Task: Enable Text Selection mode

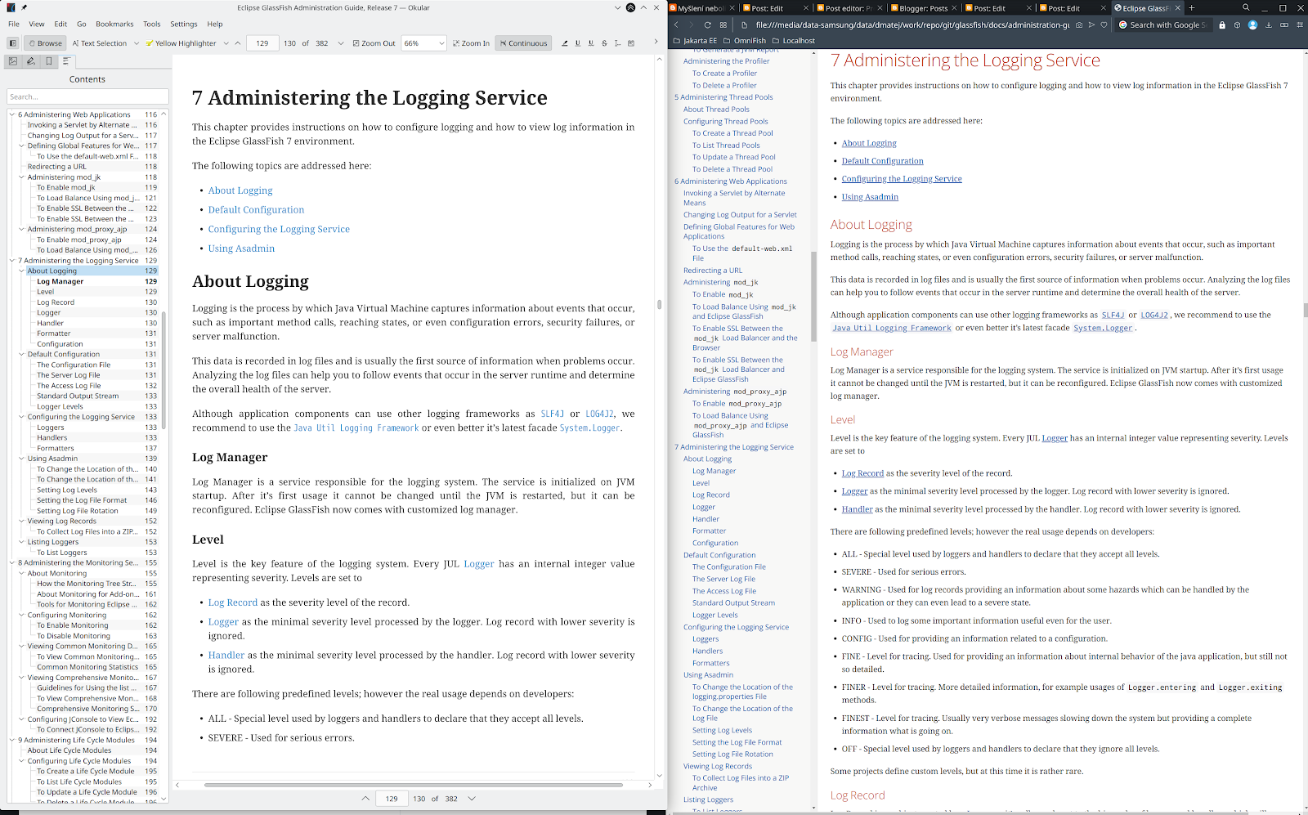Action: tap(99, 43)
